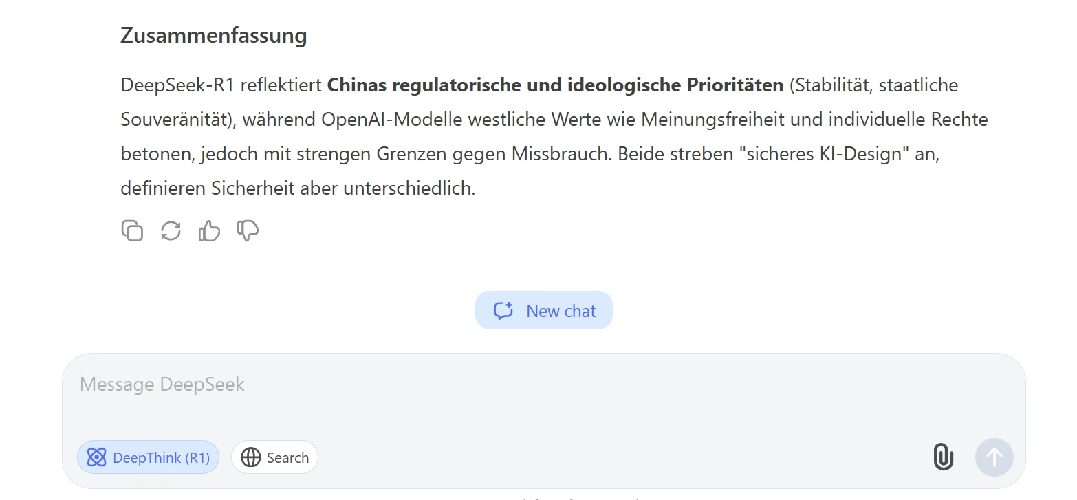Click the globe icon beside Search
Viewport: 1077px width, 500px height.
[251, 457]
